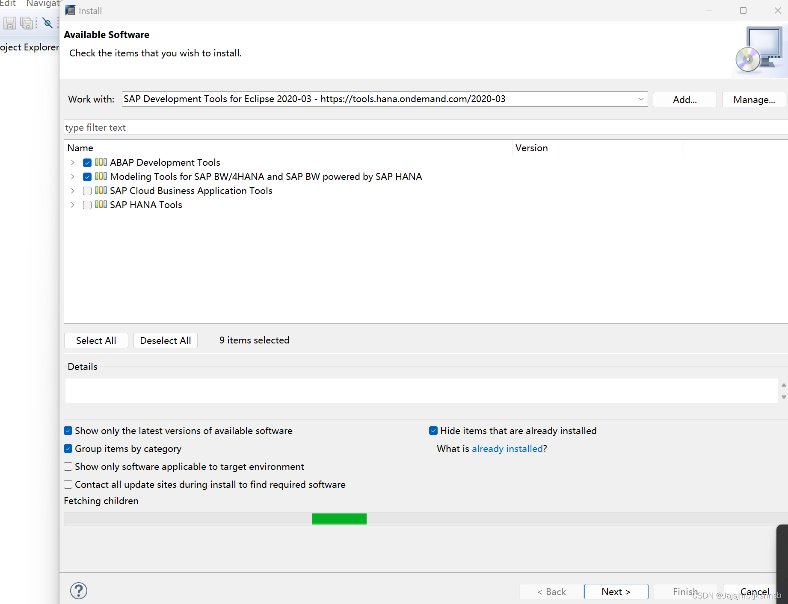Enable Contact all update sites during install
Viewport: 788px width, 604px height.
pyautogui.click(x=68, y=484)
